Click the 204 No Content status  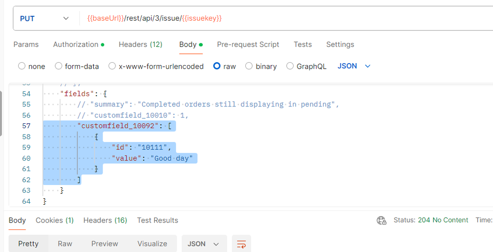pyautogui.click(x=443, y=220)
